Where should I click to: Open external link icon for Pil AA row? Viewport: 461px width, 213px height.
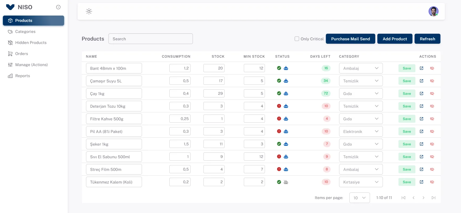click(x=421, y=131)
